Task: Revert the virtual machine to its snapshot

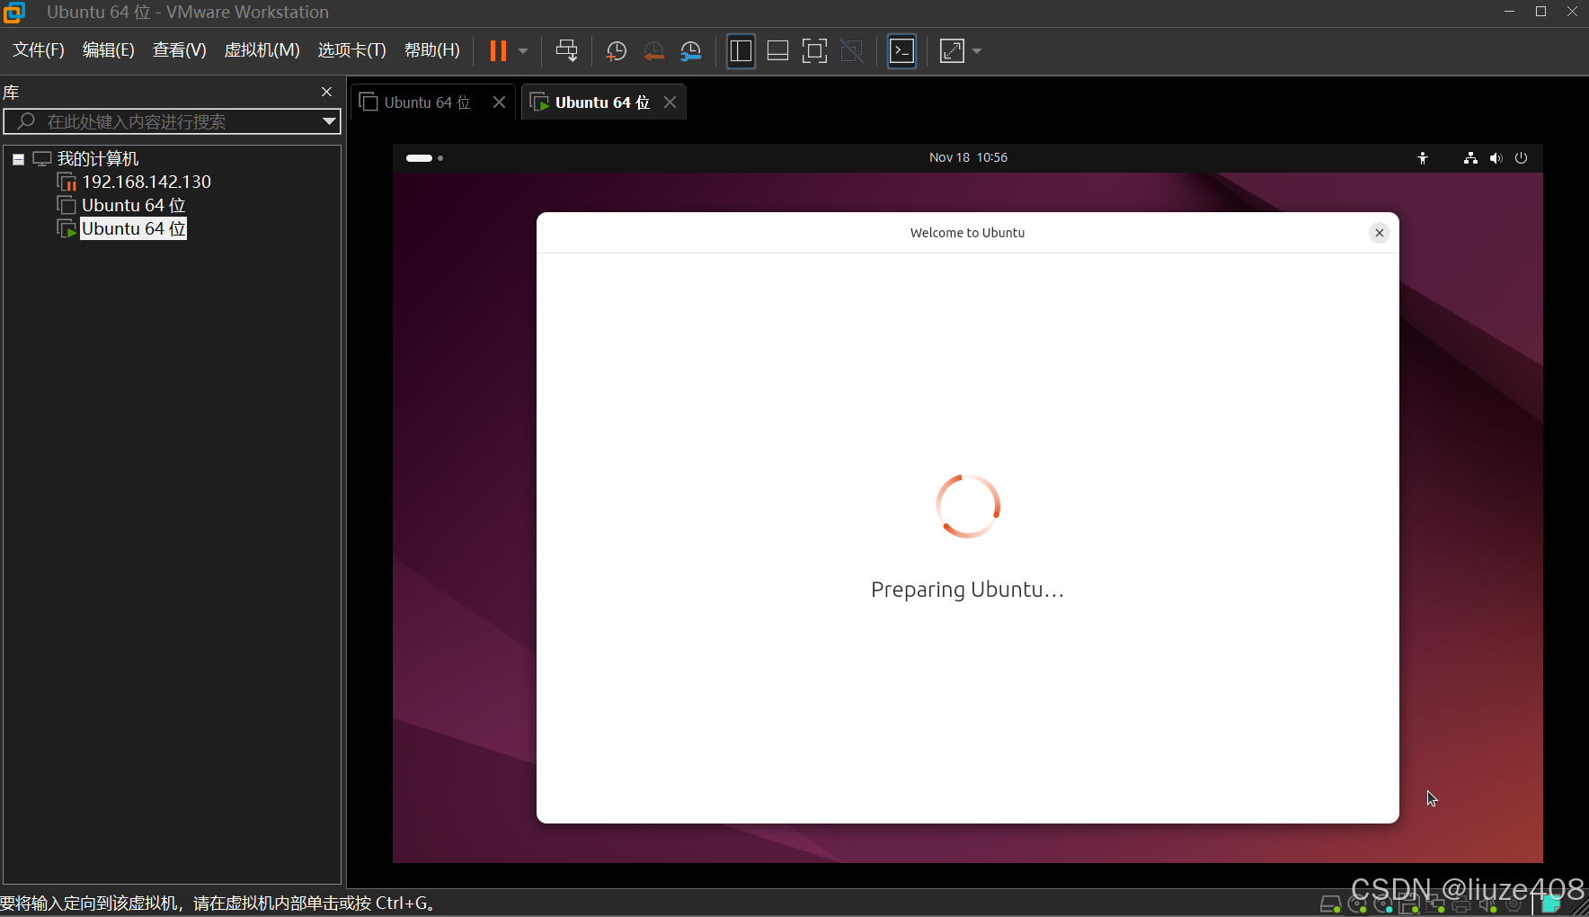Action: [653, 51]
